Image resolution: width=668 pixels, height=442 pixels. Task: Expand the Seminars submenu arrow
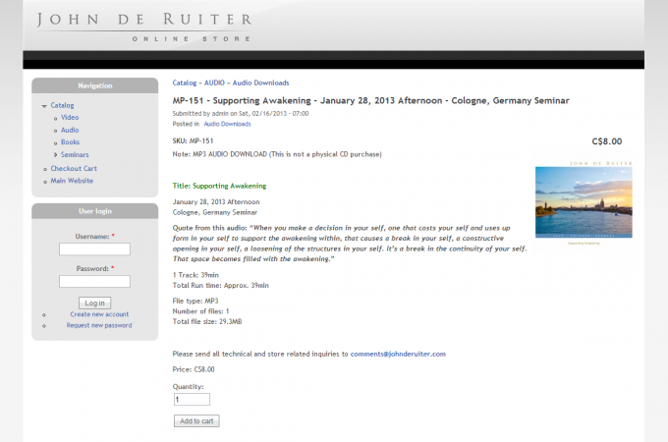(x=55, y=154)
